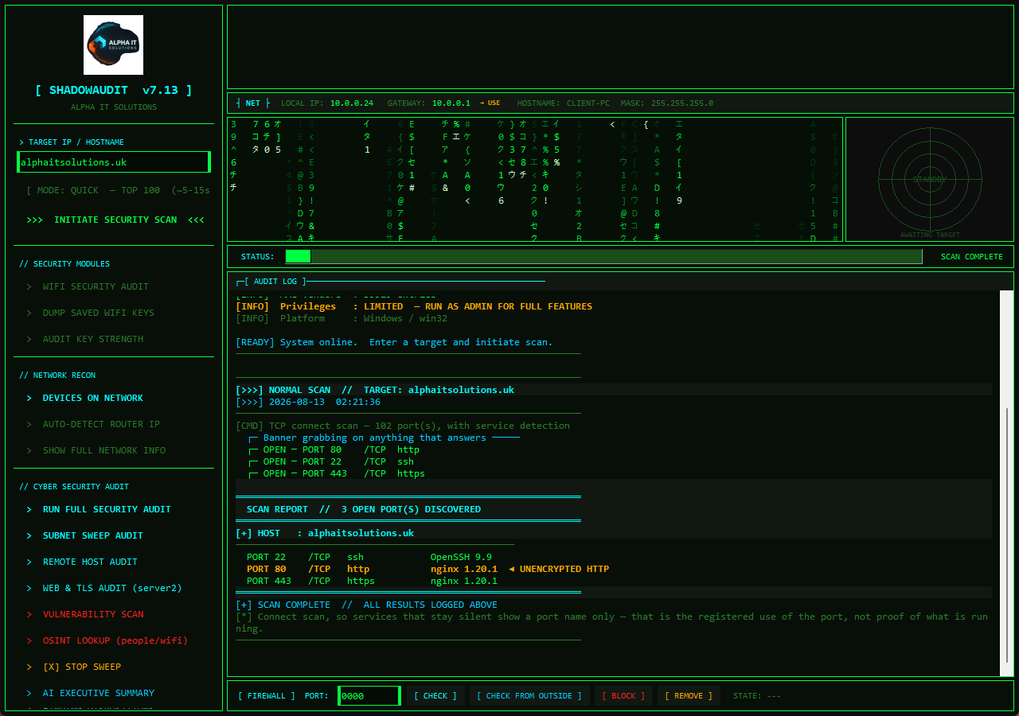Image resolution: width=1019 pixels, height=716 pixels.
Task: Click Banner grabbing on anything line
Action: (375, 438)
